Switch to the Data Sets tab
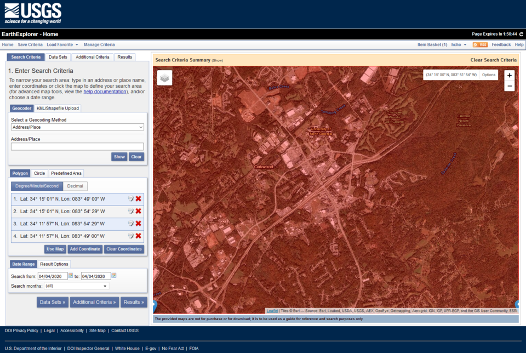 coord(58,56)
